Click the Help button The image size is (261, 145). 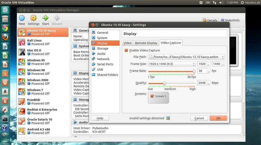(100, 118)
